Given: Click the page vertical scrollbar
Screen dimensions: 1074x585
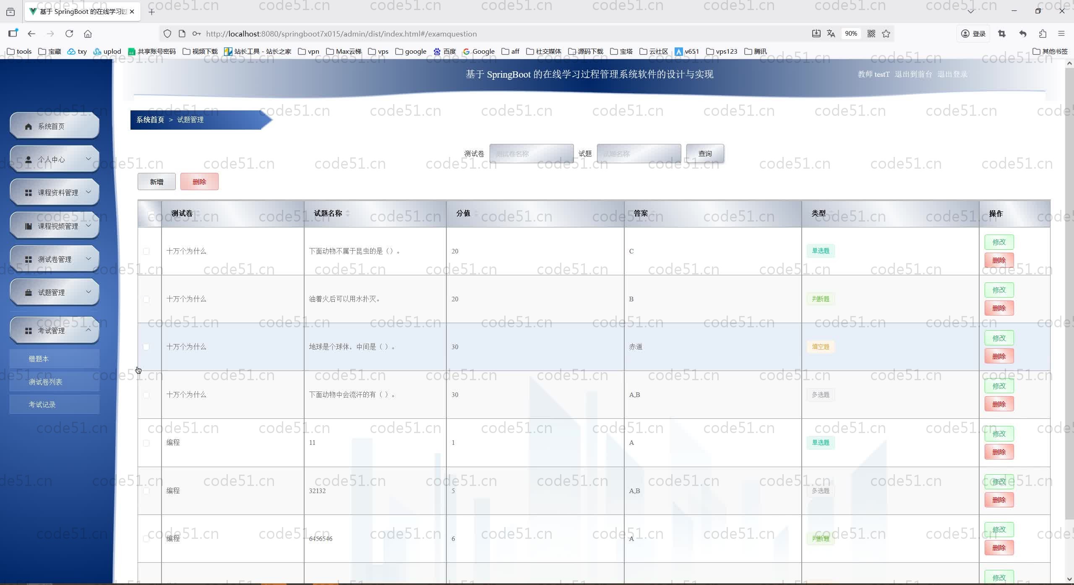Looking at the screenshot, I should pyautogui.click(x=1069, y=294).
